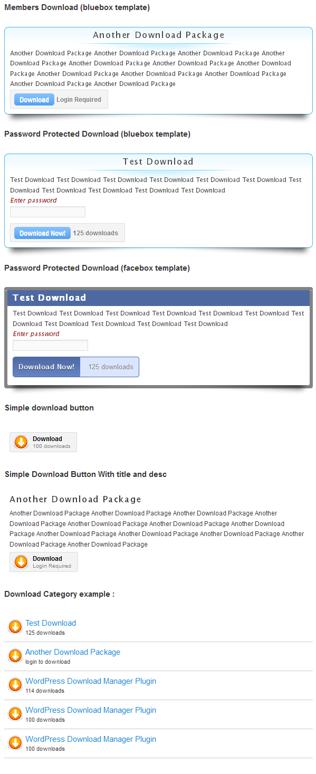
Task: Open the last WordPress Download Manager Plugin link
Action: (x=91, y=739)
